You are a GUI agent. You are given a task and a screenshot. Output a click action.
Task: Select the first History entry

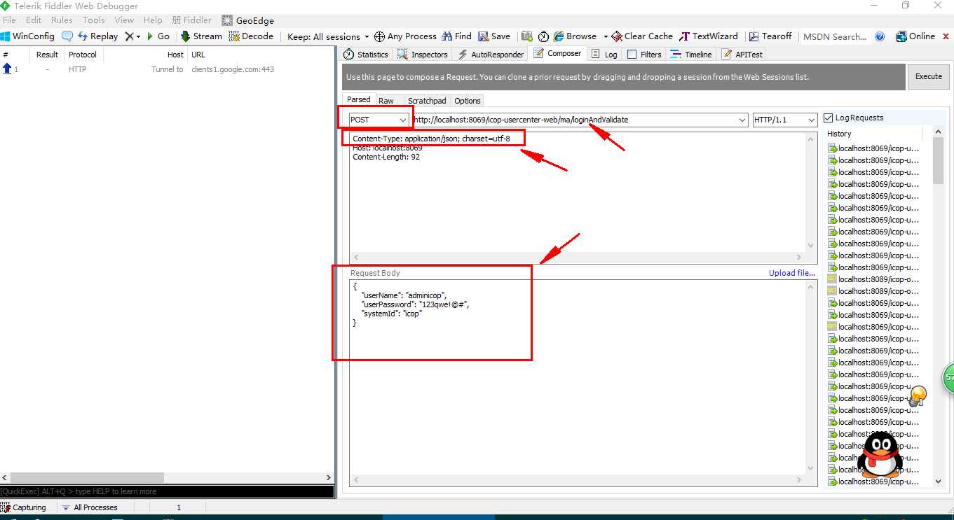[x=873, y=148]
